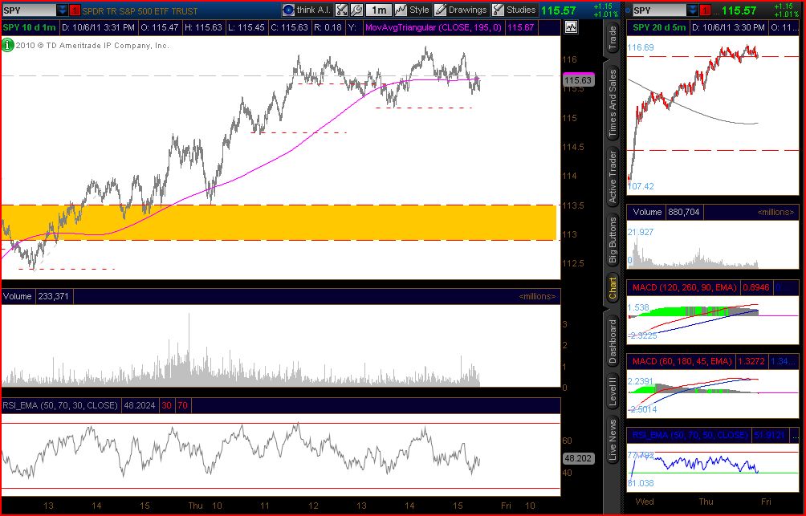Click the SPDR TR S&P 500 ETF TRUST description
The image size is (806, 516).
[140, 10]
